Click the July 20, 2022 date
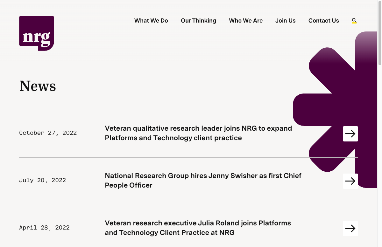 click(42, 180)
